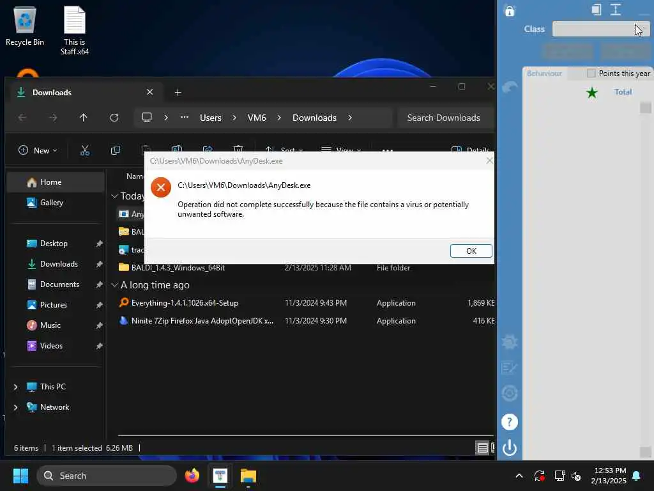
Task: Collapse the Today file group
Action: [x=114, y=196]
